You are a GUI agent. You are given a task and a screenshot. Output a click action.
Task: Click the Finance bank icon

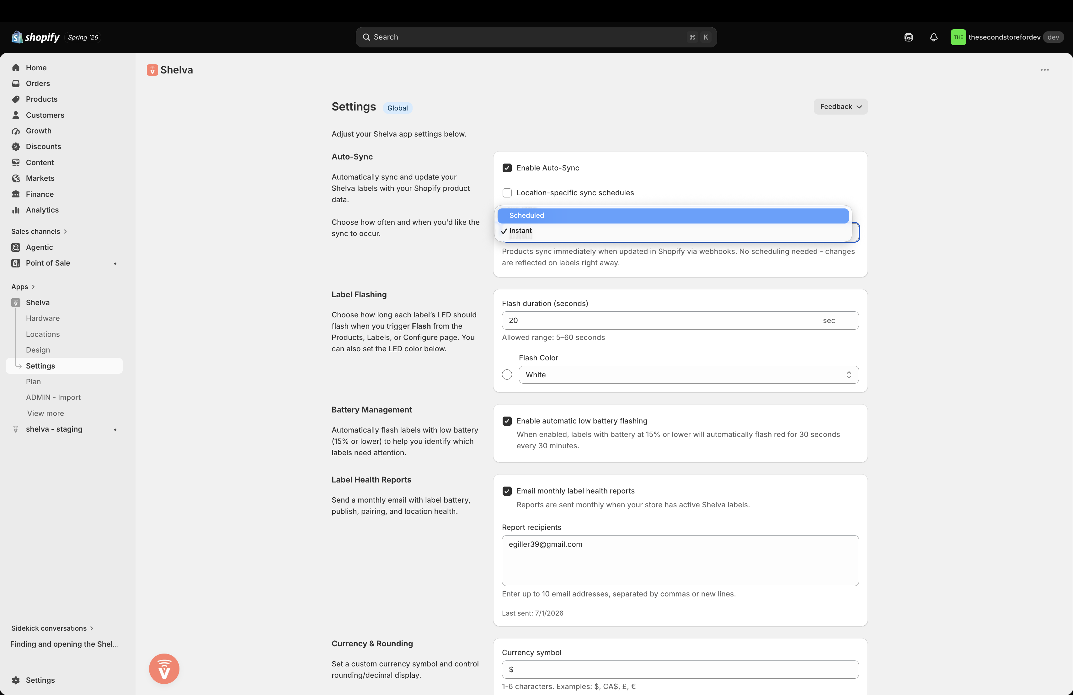[16, 194]
